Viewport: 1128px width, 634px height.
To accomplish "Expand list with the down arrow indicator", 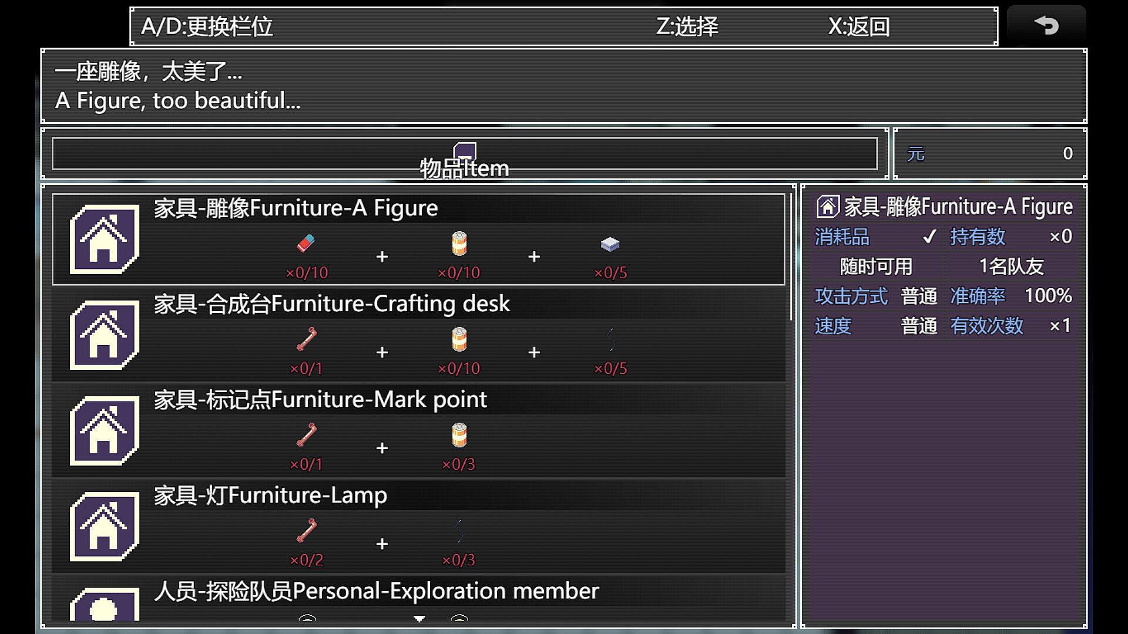I will 419,619.
